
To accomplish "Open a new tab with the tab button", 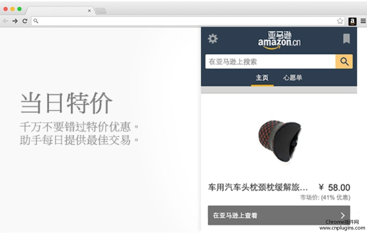I will click(101, 11).
